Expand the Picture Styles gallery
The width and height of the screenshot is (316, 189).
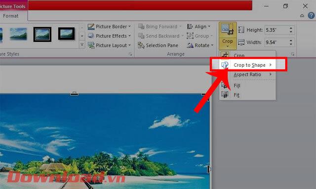(x=82, y=45)
